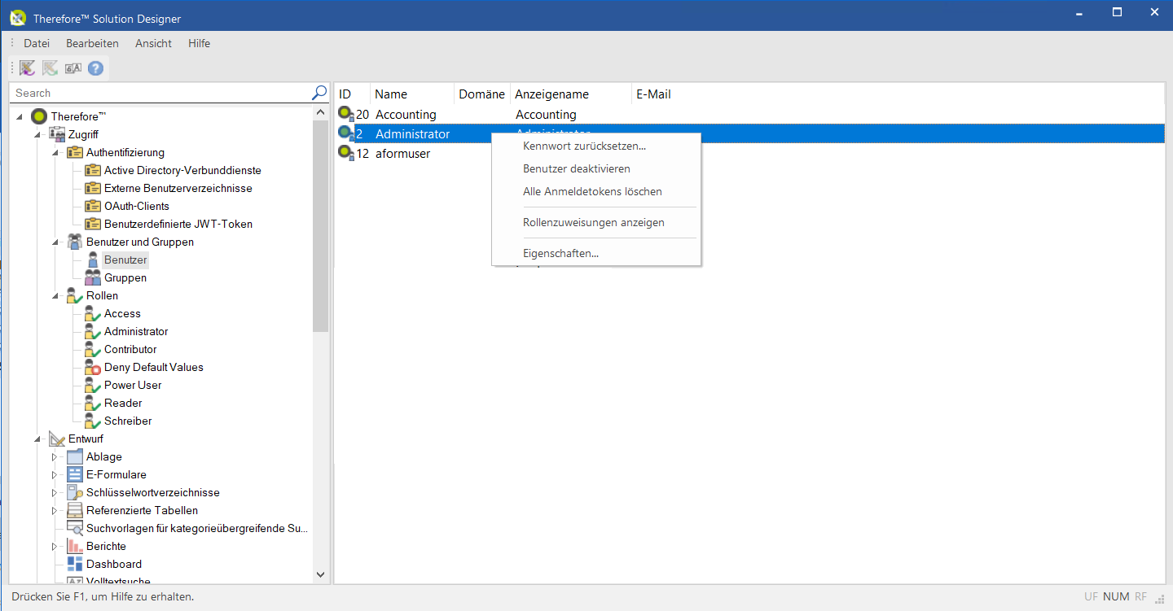1173x611 pixels.
Task: Select the Benutzer und Gruppen icon
Action: (x=74, y=242)
